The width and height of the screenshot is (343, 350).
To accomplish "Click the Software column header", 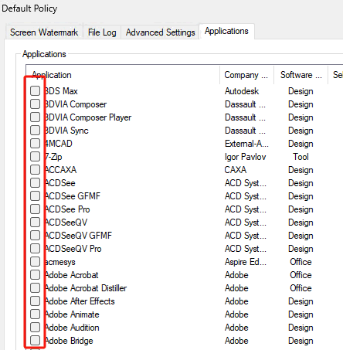I will point(301,75).
